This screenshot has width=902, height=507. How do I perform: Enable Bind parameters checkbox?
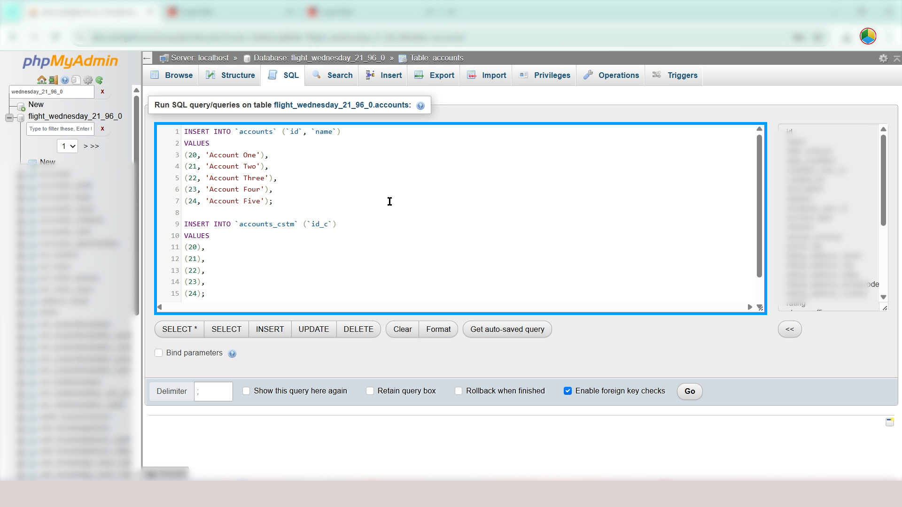pos(159,353)
